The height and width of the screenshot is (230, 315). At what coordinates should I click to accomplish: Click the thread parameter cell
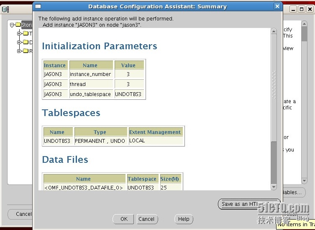pyautogui.click(x=90, y=84)
